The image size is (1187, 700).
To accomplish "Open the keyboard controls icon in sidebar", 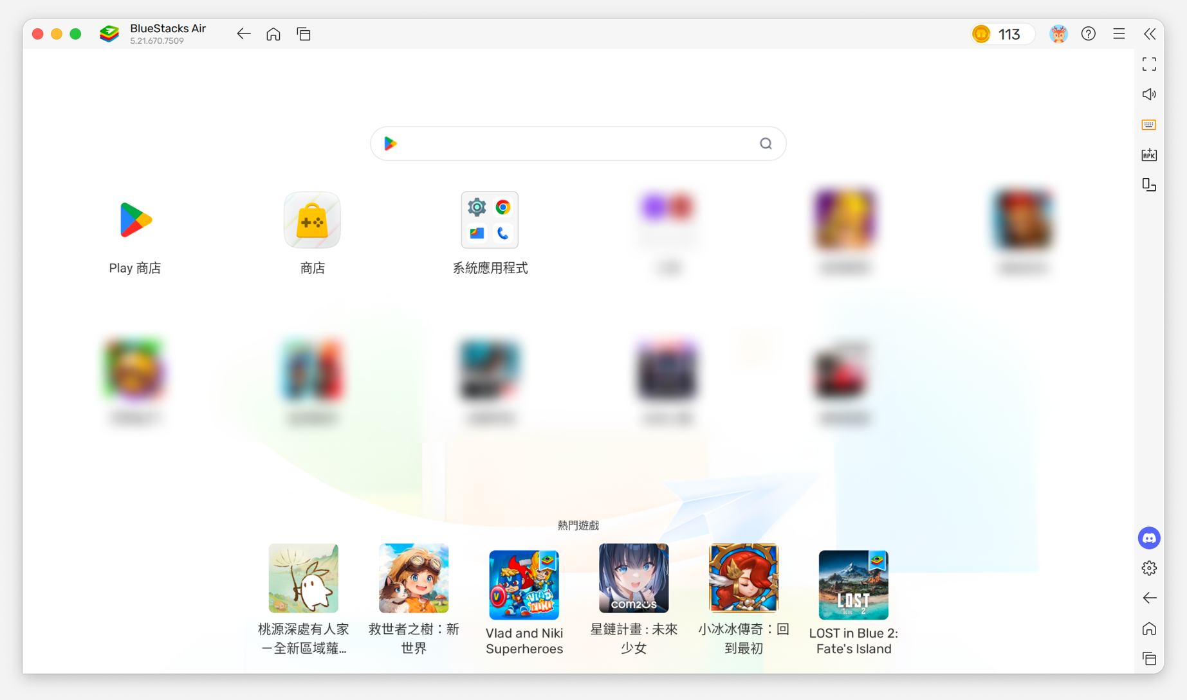I will pyautogui.click(x=1149, y=125).
